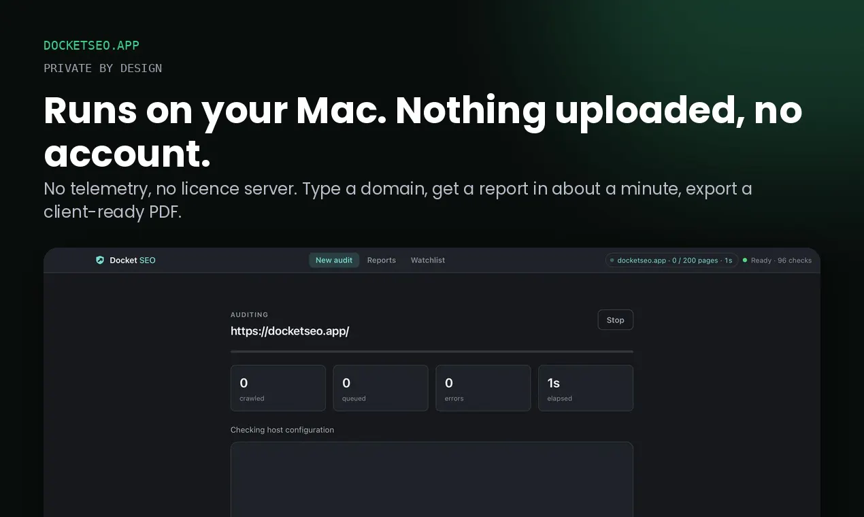This screenshot has width=864, height=517.
Task: Select the errors counter card
Action: [x=483, y=388]
